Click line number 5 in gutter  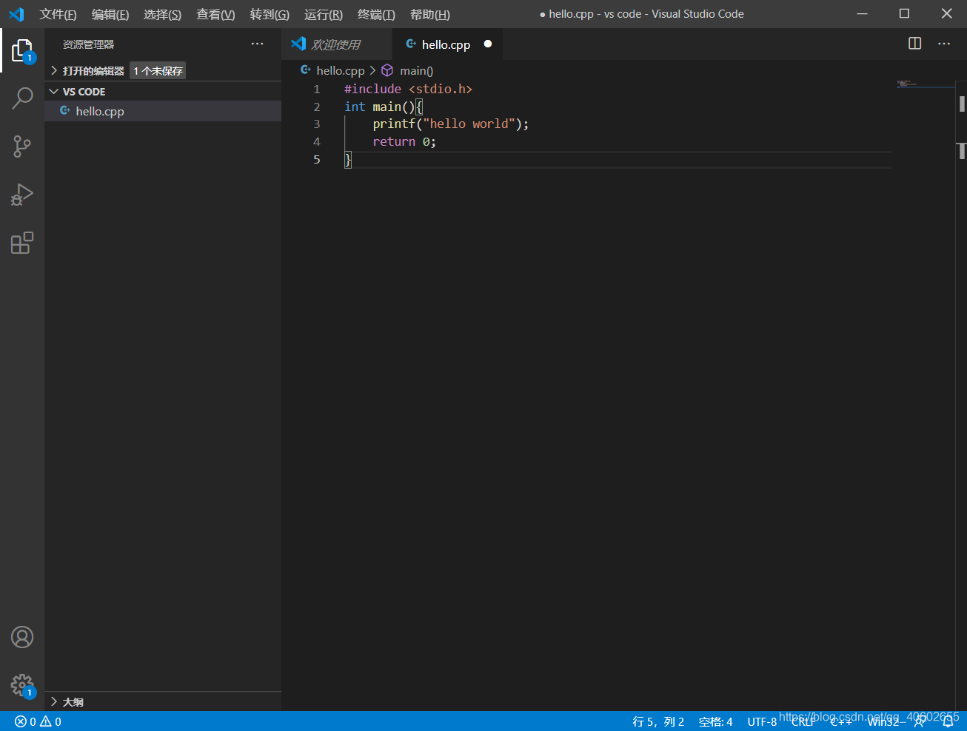pos(317,159)
